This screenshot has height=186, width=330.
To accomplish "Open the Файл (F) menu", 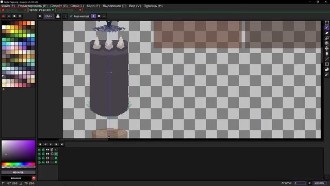I will click(x=8, y=6).
